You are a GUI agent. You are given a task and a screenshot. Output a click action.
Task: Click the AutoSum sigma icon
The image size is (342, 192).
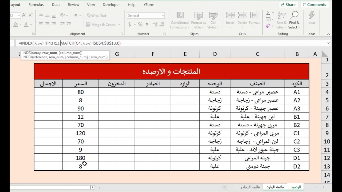coord(268,13)
